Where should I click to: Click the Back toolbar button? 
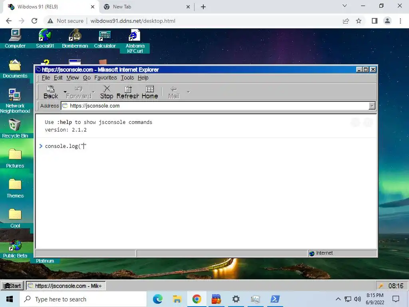(x=51, y=92)
